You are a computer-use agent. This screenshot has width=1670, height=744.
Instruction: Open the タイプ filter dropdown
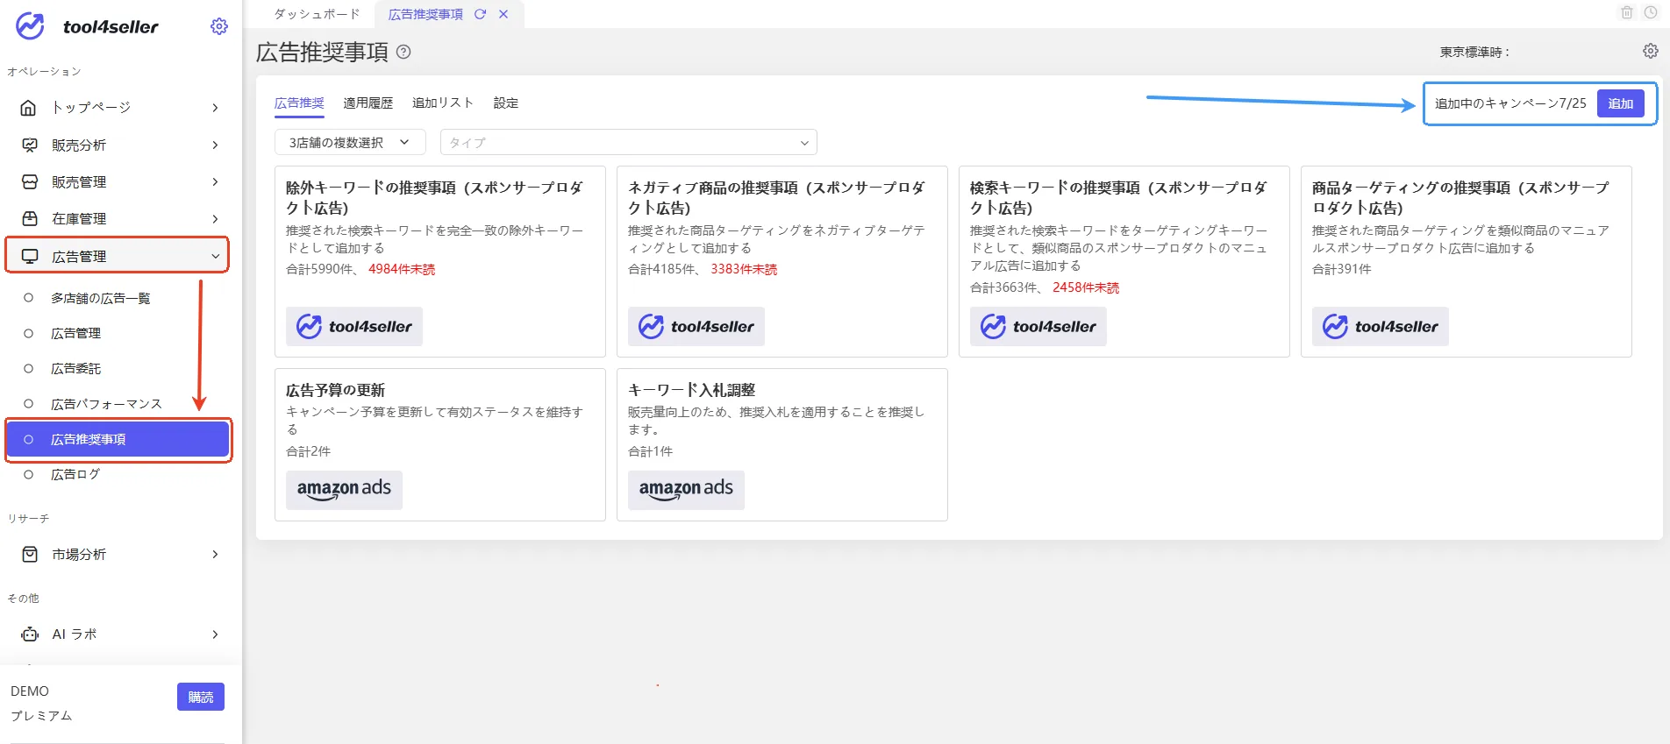[x=628, y=142]
